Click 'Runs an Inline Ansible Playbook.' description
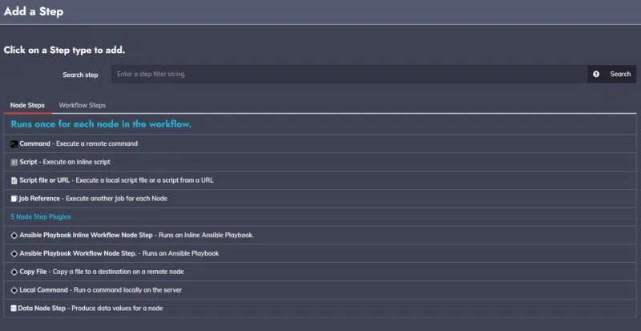 click(207, 236)
